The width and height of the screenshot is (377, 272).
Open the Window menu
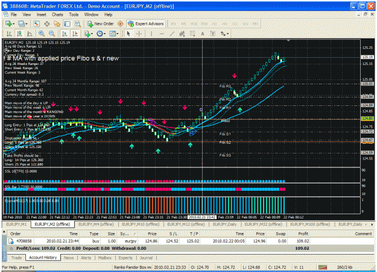pyautogui.click(x=91, y=14)
